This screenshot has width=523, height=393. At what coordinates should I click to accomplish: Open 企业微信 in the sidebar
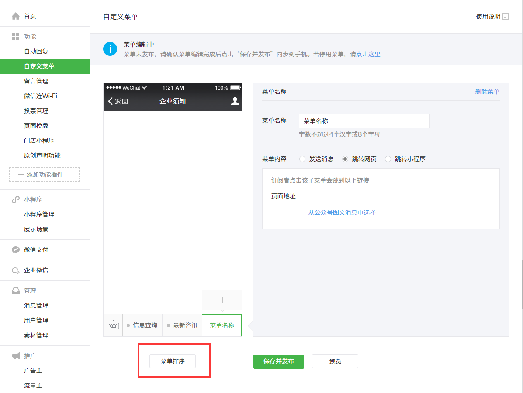pos(36,270)
